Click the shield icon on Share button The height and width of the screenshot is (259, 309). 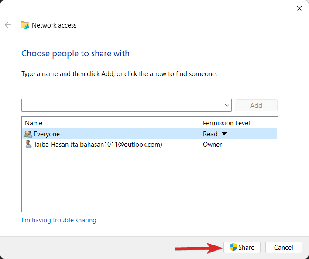[x=233, y=247]
